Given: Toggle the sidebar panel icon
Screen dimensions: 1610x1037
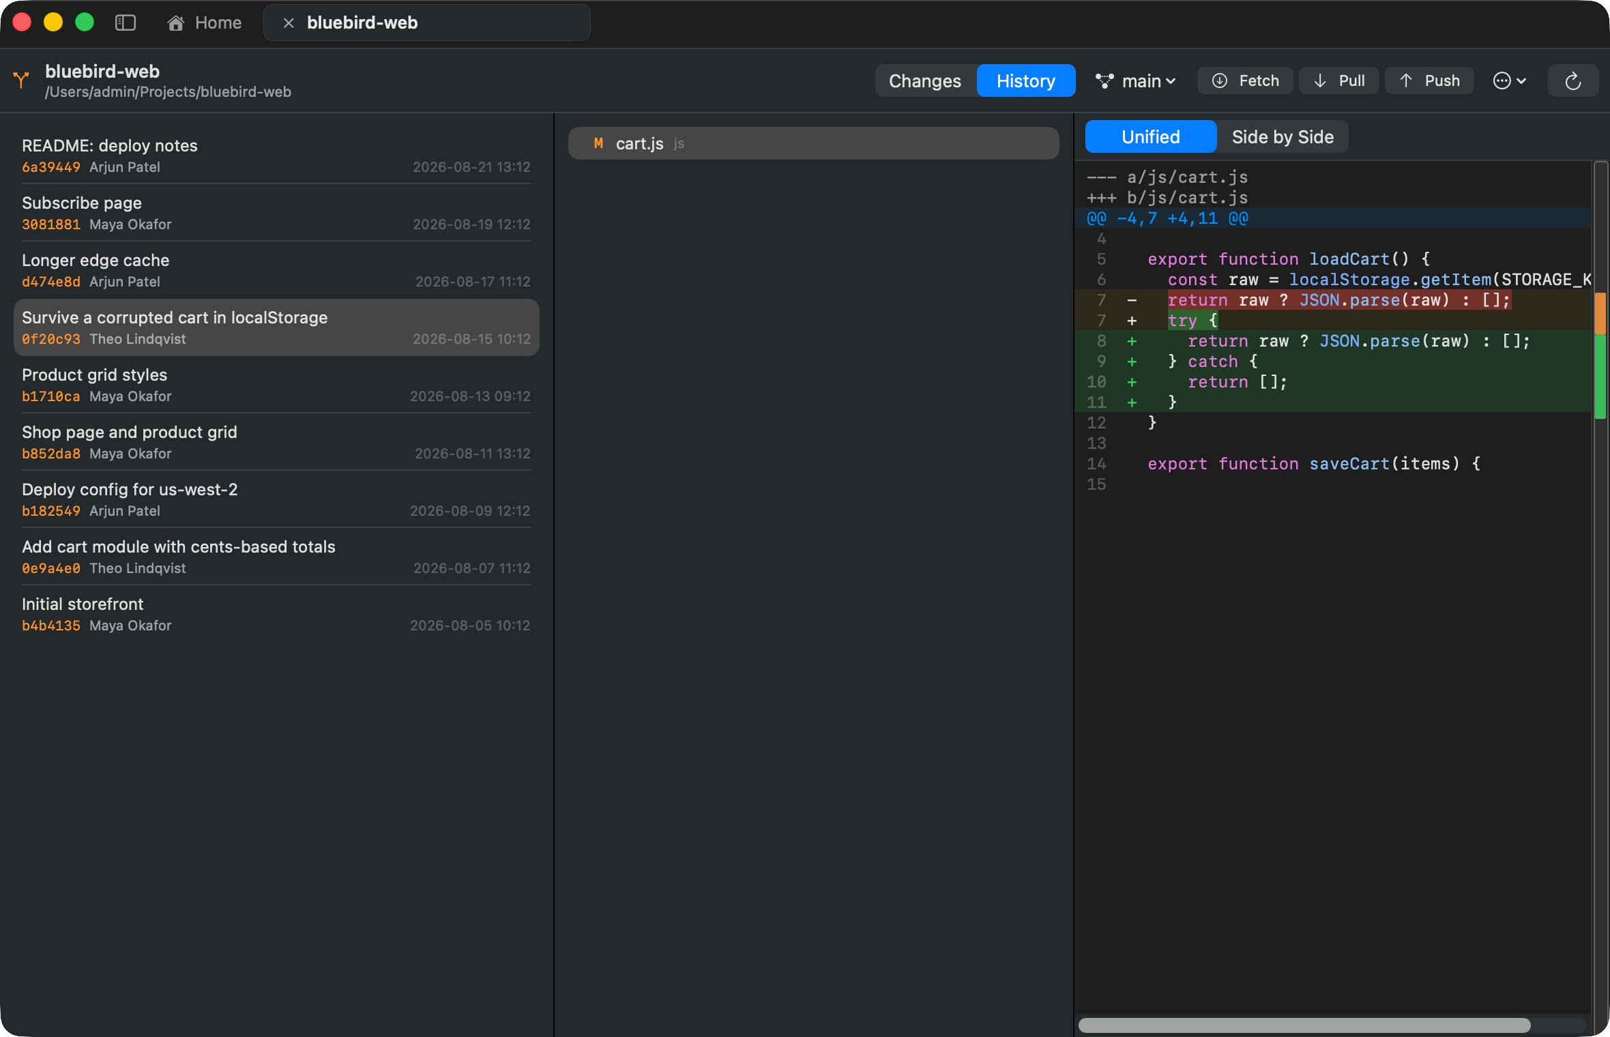Looking at the screenshot, I should tap(126, 23).
